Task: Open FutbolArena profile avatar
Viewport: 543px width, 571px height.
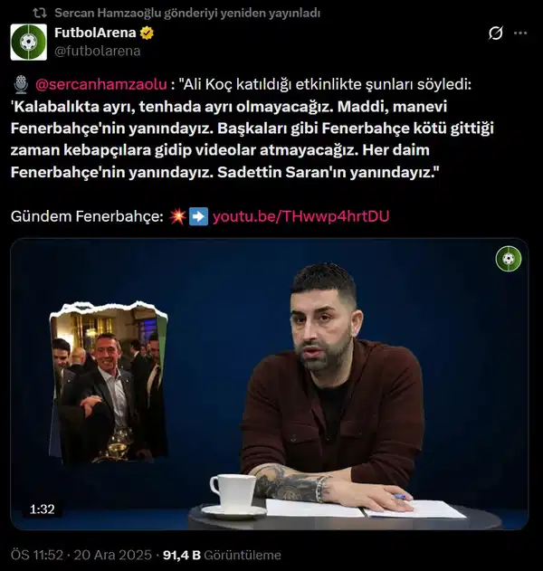Action: (x=28, y=42)
